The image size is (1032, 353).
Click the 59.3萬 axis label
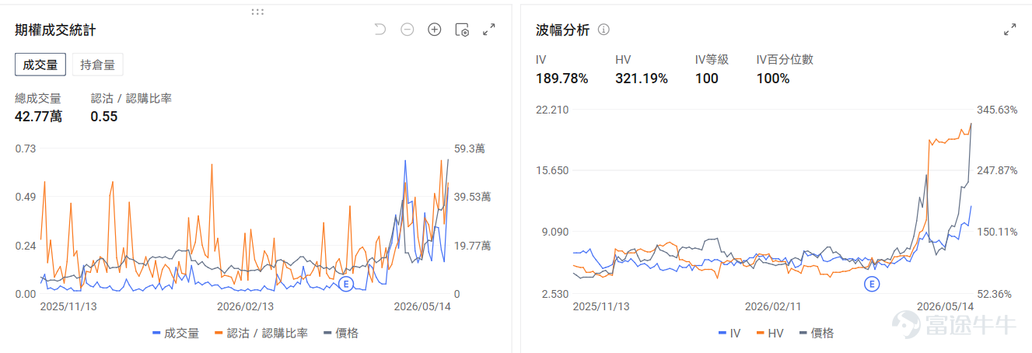(x=470, y=148)
